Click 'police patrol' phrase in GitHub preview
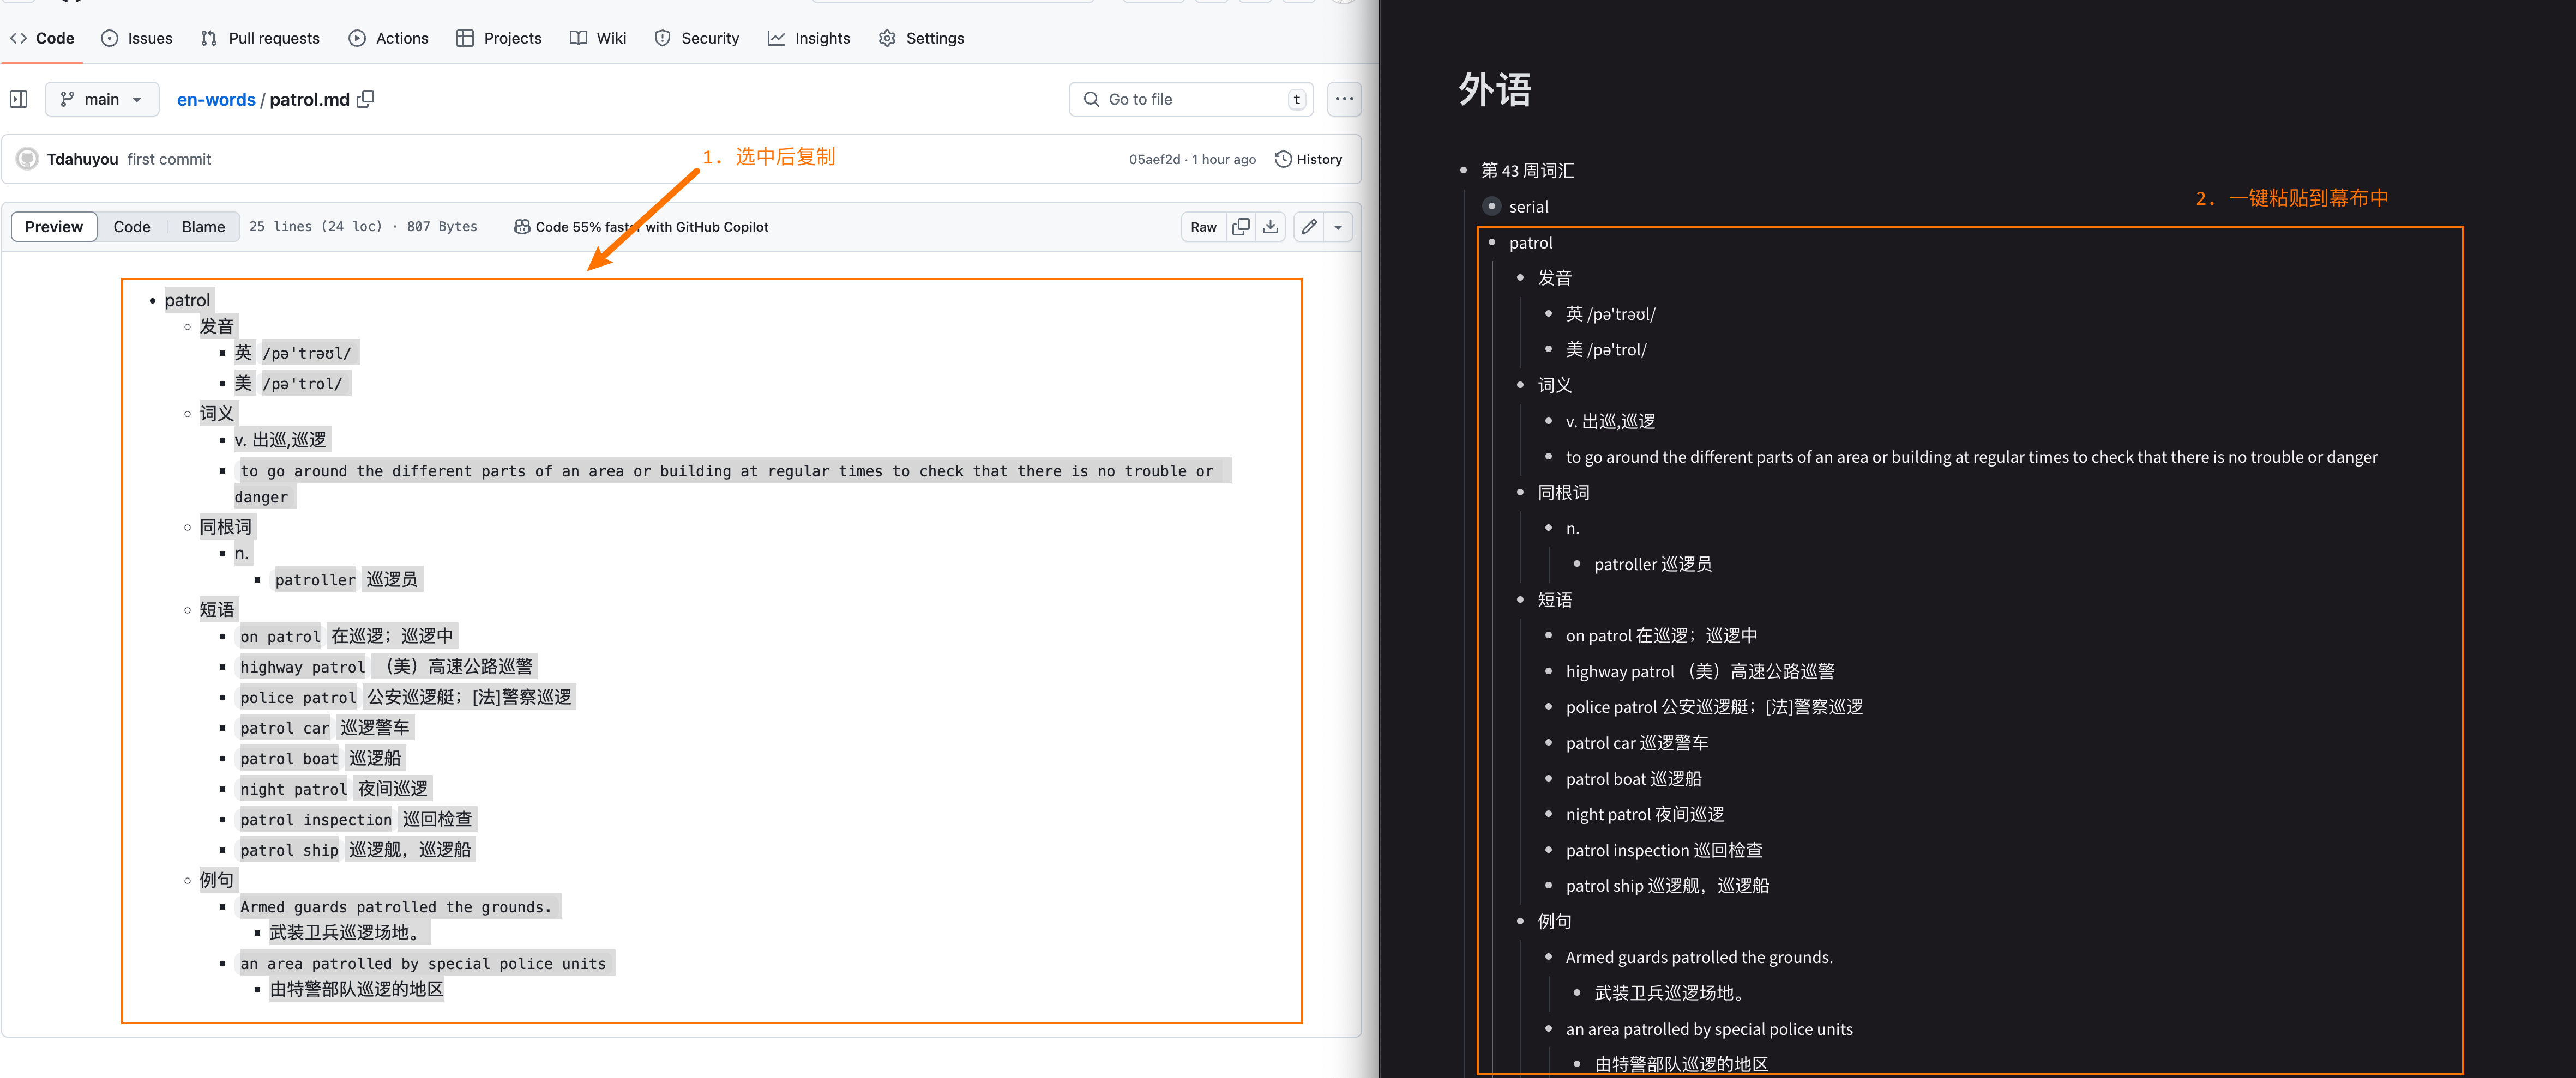The height and width of the screenshot is (1078, 2576). pos(298,698)
